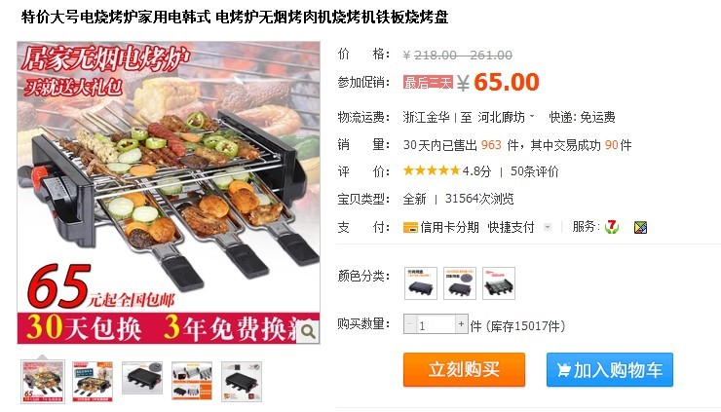Click the 7-day return service icon

pyautogui.click(x=612, y=227)
